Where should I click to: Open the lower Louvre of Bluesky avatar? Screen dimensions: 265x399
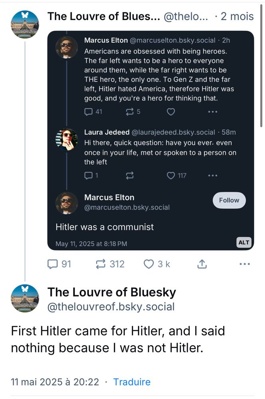coord(25,298)
